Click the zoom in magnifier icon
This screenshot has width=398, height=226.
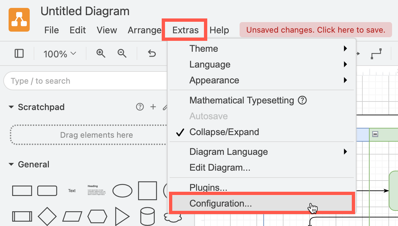[101, 53]
